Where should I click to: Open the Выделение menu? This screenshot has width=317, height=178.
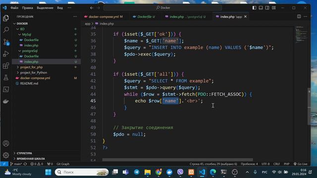tap(45, 8)
